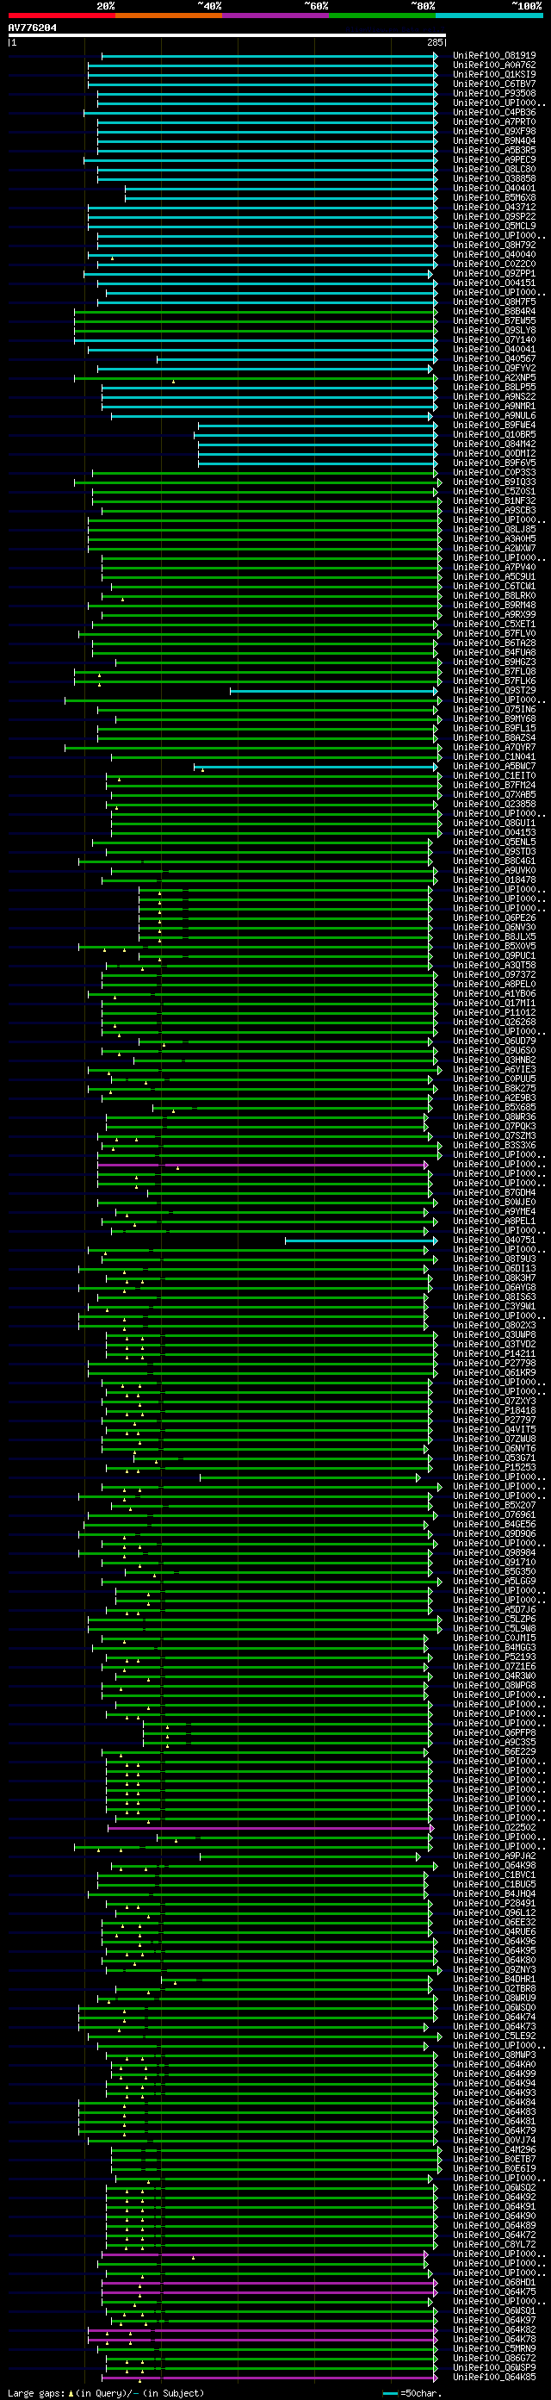Open hit UniRef100_B1NF32
This screenshot has width=551, height=2400.
(x=494, y=501)
